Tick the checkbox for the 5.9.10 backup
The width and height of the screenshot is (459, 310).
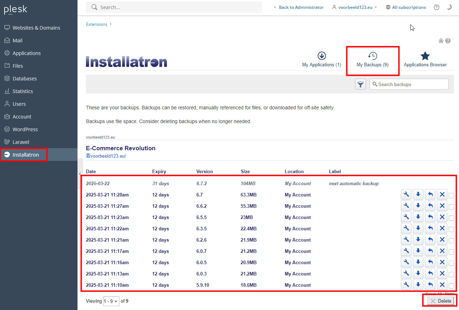click(452, 286)
